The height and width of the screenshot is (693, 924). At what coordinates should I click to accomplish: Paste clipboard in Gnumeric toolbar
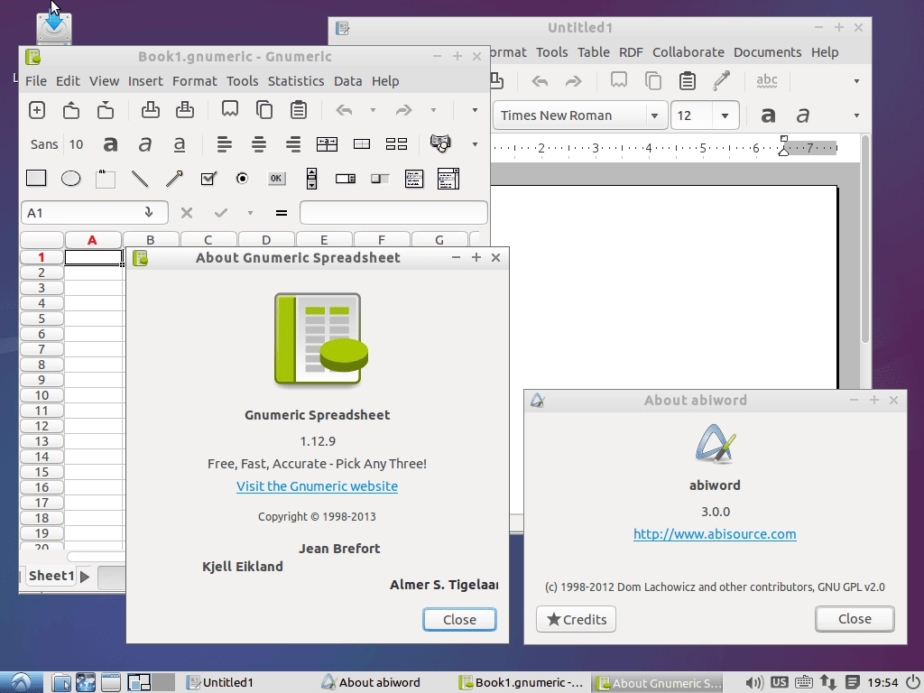299,110
